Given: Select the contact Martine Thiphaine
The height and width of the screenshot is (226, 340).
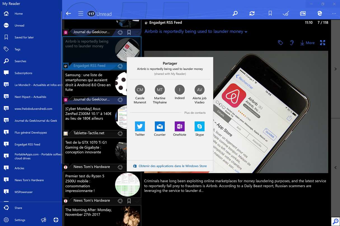Looking at the screenshot, I should click(160, 94).
